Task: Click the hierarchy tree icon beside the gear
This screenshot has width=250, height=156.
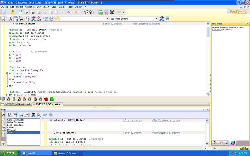Action: [x=86, y=12]
